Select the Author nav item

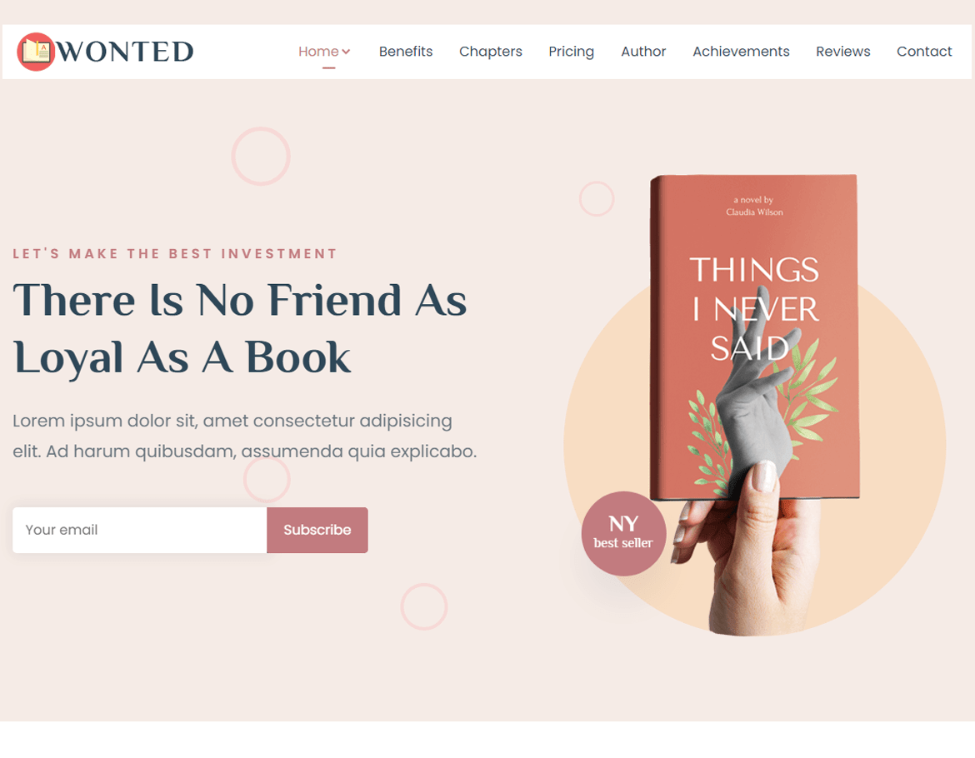pyautogui.click(x=643, y=52)
